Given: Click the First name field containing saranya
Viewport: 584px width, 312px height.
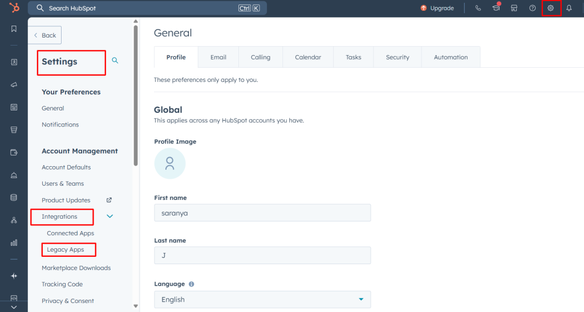Looking at the screenshot, I should (x=262, y=213).
